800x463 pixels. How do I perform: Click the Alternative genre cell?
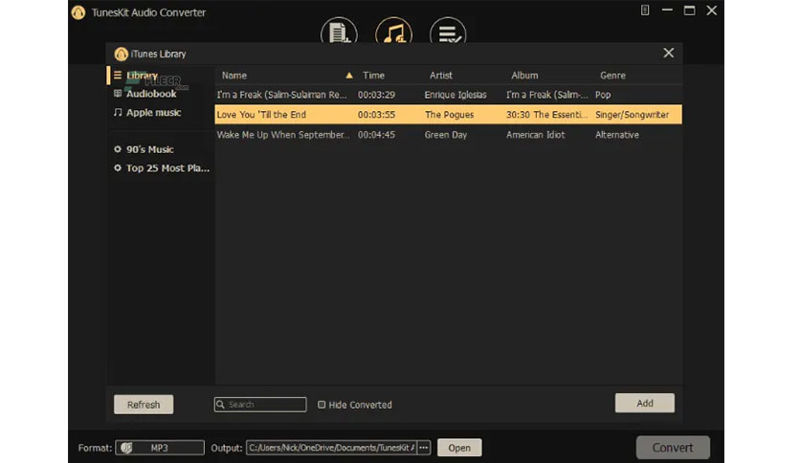pyautogui.click(x=617, y=135)
